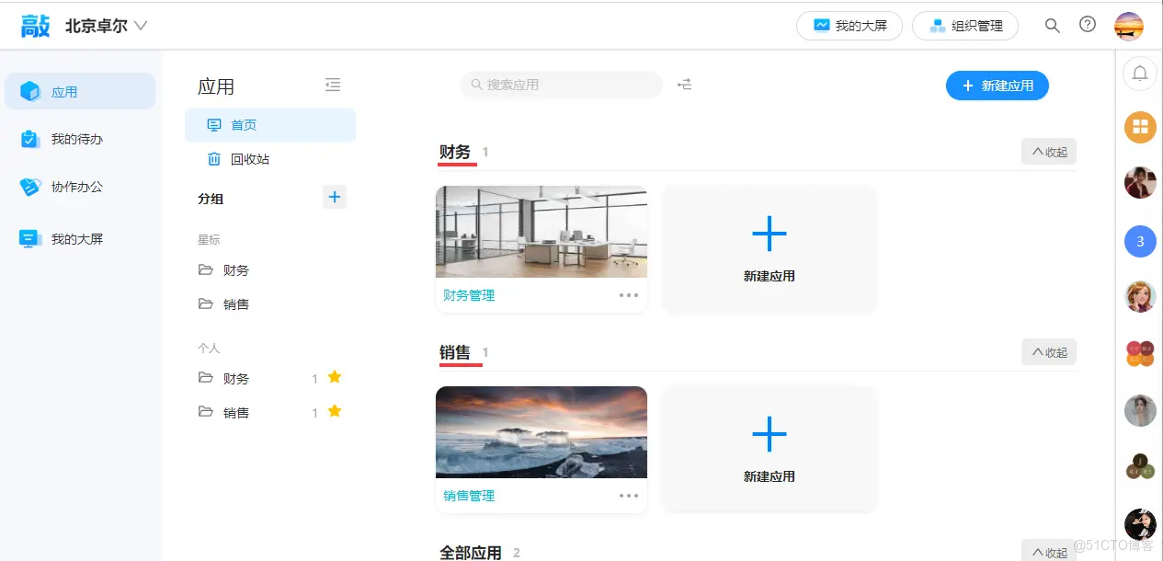
Task: Open the more options dots on 销售管理
Action: [629, 496]
